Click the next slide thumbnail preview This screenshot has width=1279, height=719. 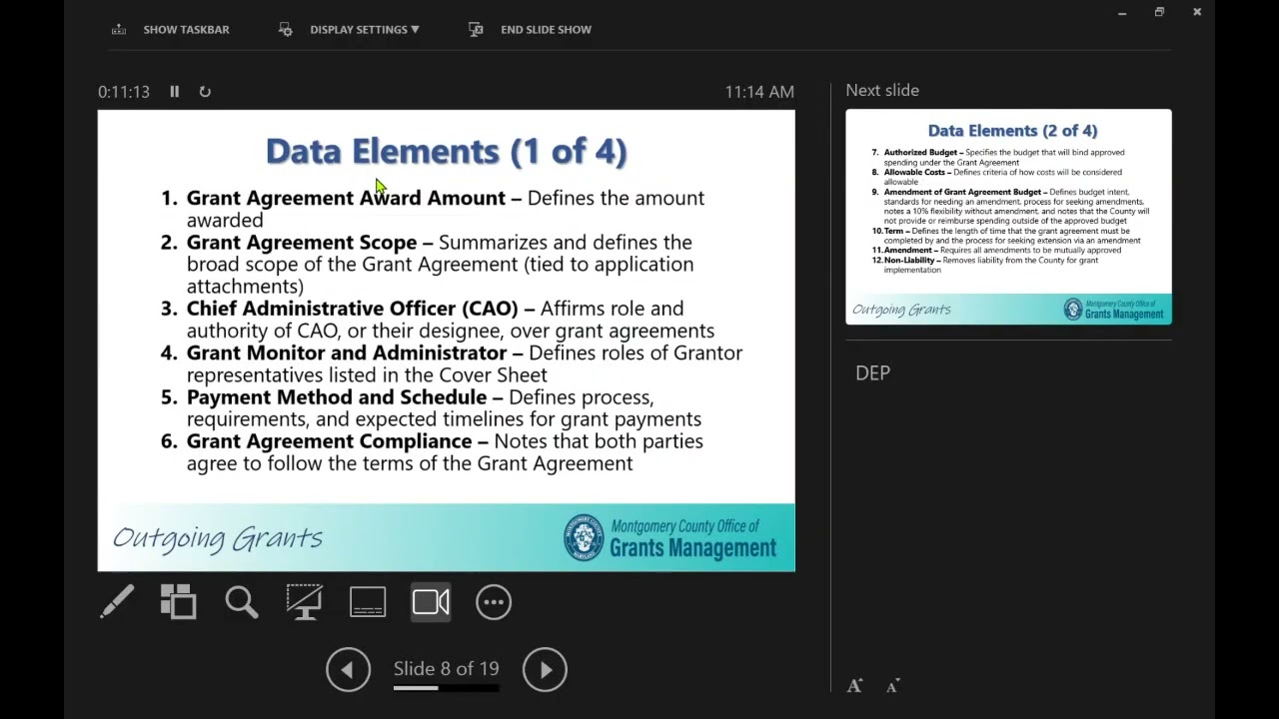click(1008, 217)
